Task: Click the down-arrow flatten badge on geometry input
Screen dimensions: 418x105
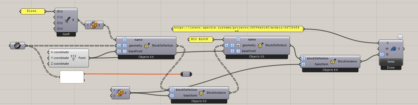Action: (238, 45)
